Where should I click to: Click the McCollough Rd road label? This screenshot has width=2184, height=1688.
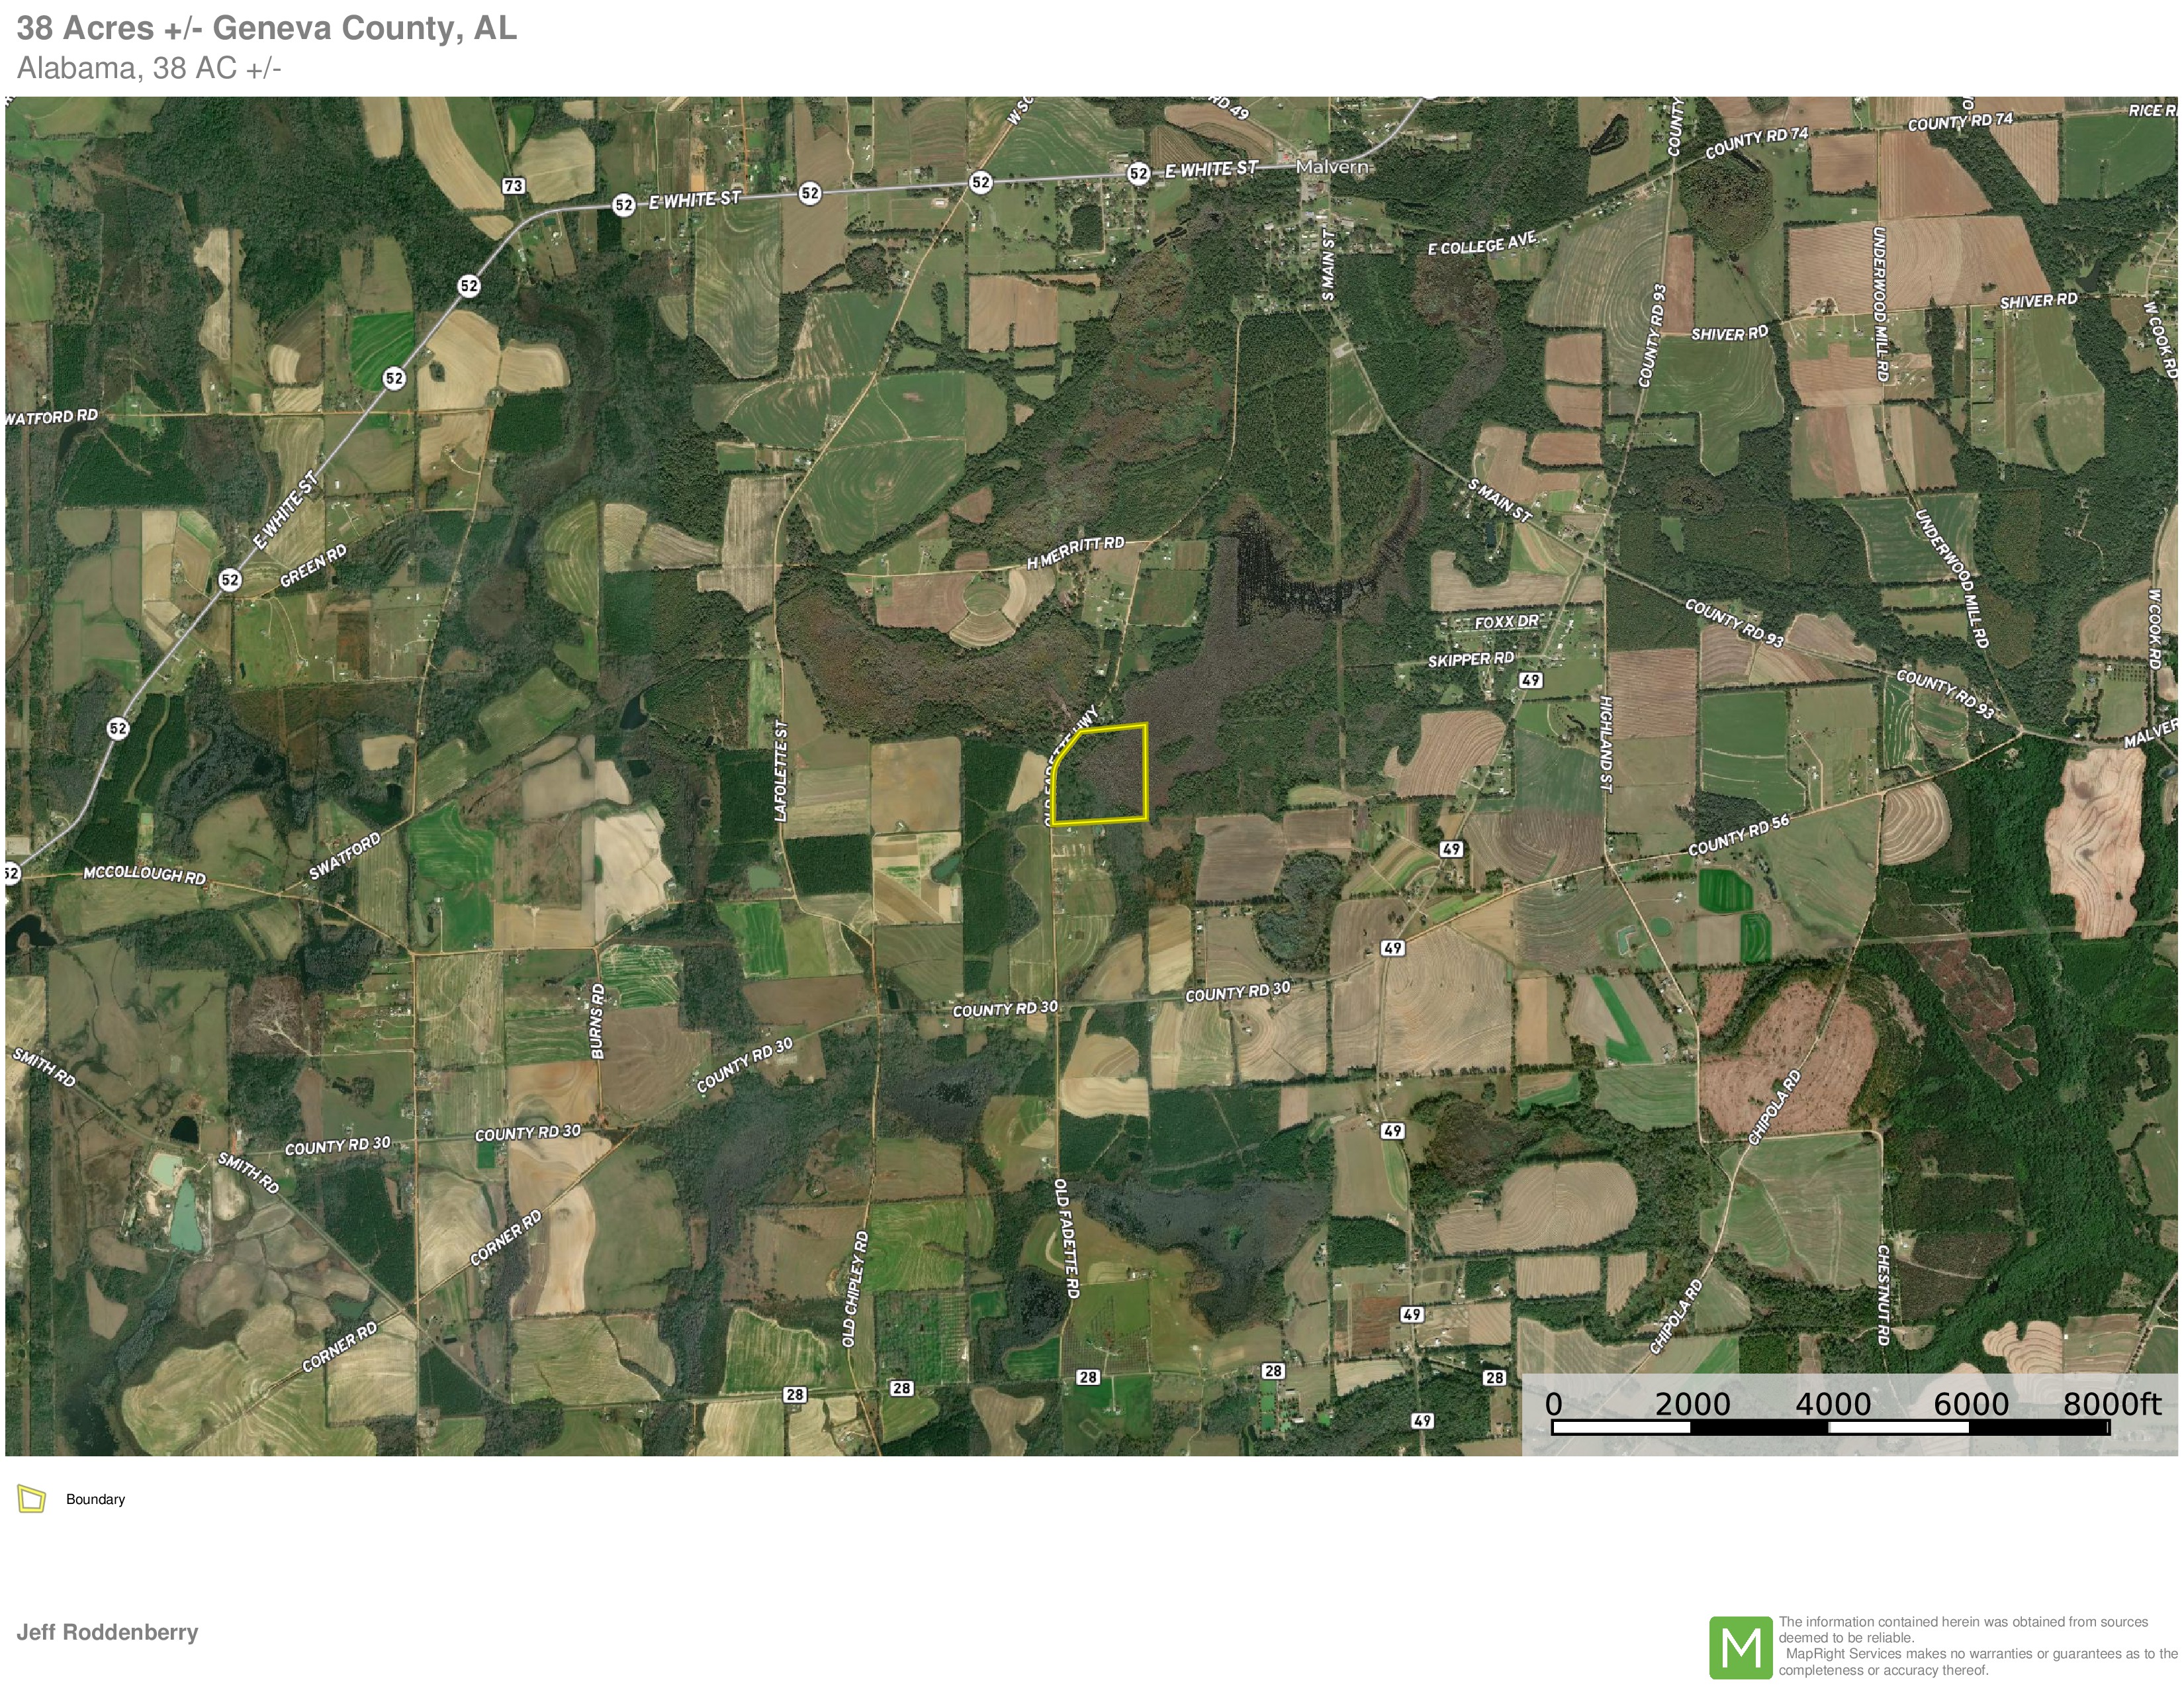pyautogui.click(x=144, y=875)
